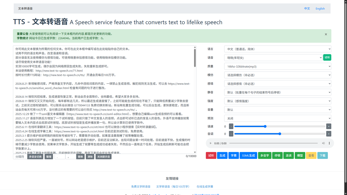Click the 友情链接 footer heading

point(172,179)
